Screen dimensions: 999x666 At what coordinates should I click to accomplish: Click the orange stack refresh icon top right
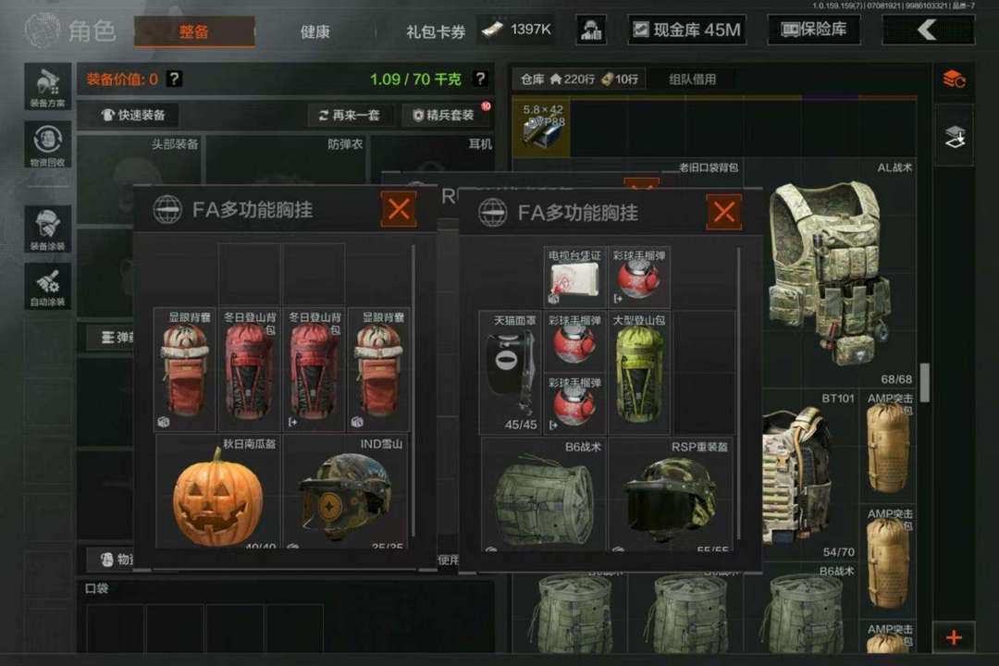(954, 80)
